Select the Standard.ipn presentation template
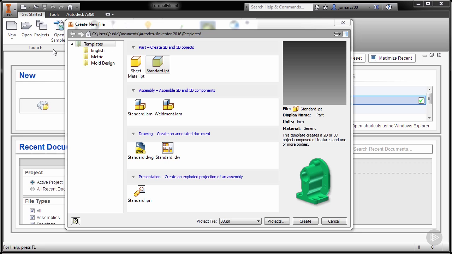 click(x=139, y=194)
